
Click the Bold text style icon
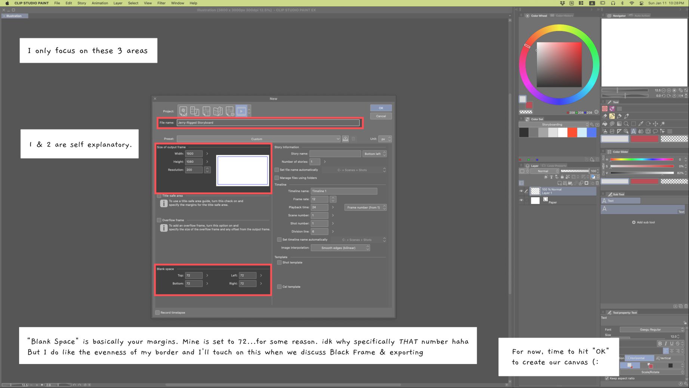660,343
